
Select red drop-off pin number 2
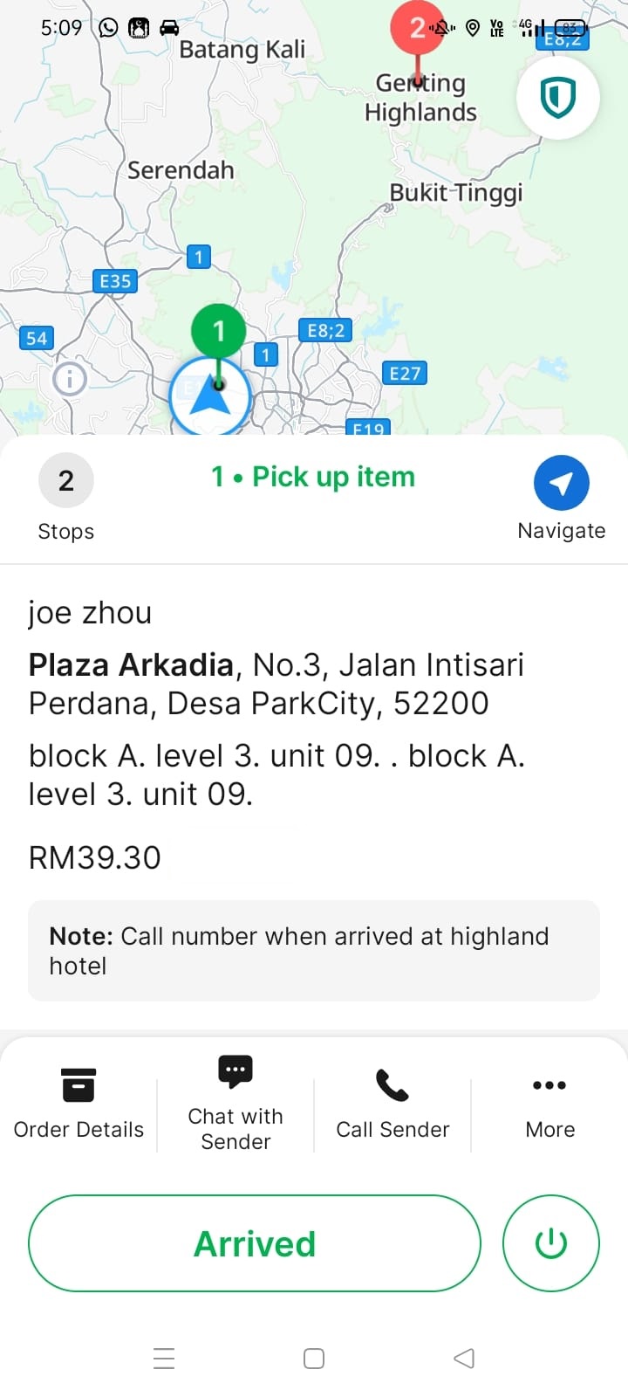(417, 30)
